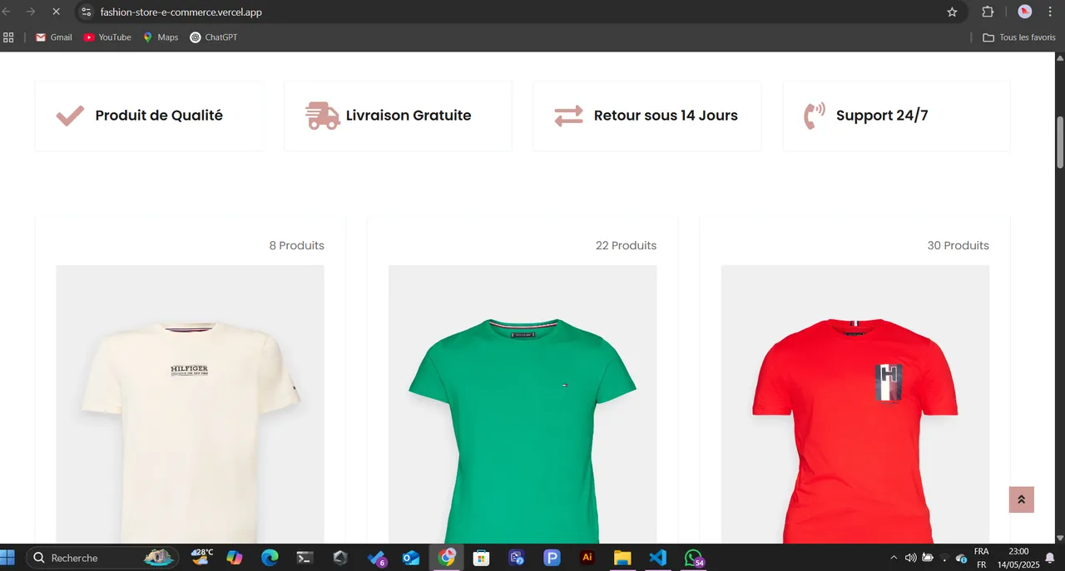Open WhatsApp with 54 notifications
This screenshot has width=1065, height=571.
[694, 558]
